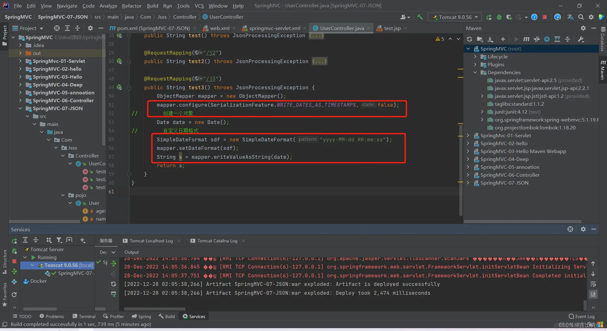Toggle Maven skip tests mode
Image resolution: width=607 pixels, height=331 pixels.
(547, 39)
